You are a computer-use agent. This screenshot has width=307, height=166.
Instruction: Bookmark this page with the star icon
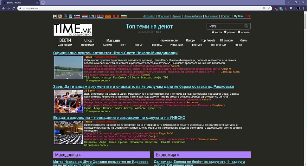(269, 9)
